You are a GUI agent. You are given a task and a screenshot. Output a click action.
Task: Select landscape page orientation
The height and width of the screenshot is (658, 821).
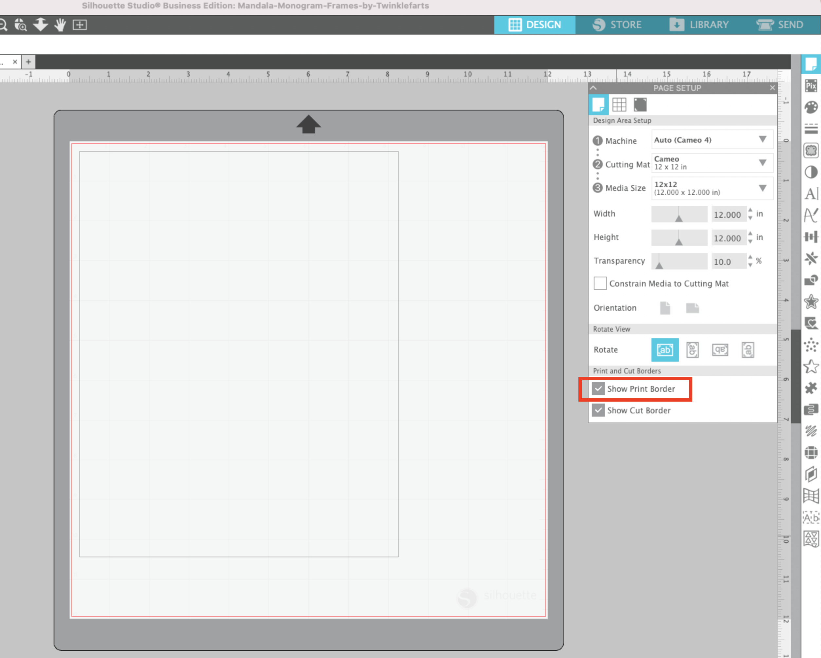point(693,308)
